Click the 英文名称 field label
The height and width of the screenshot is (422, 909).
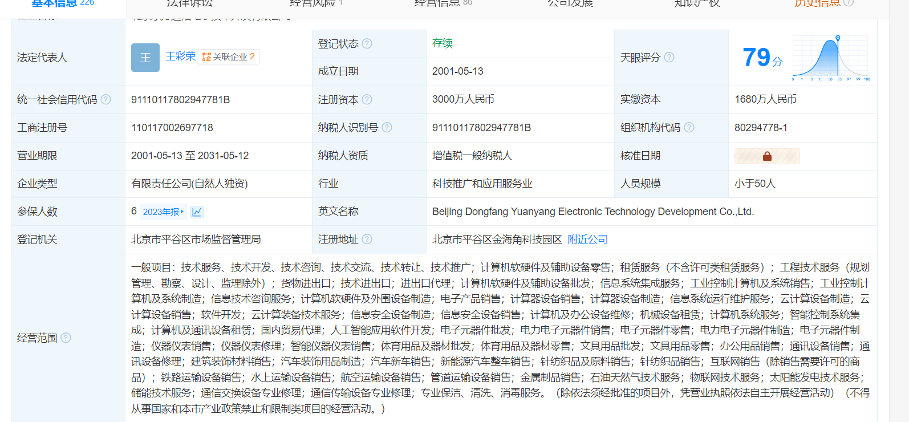(338, 212)
